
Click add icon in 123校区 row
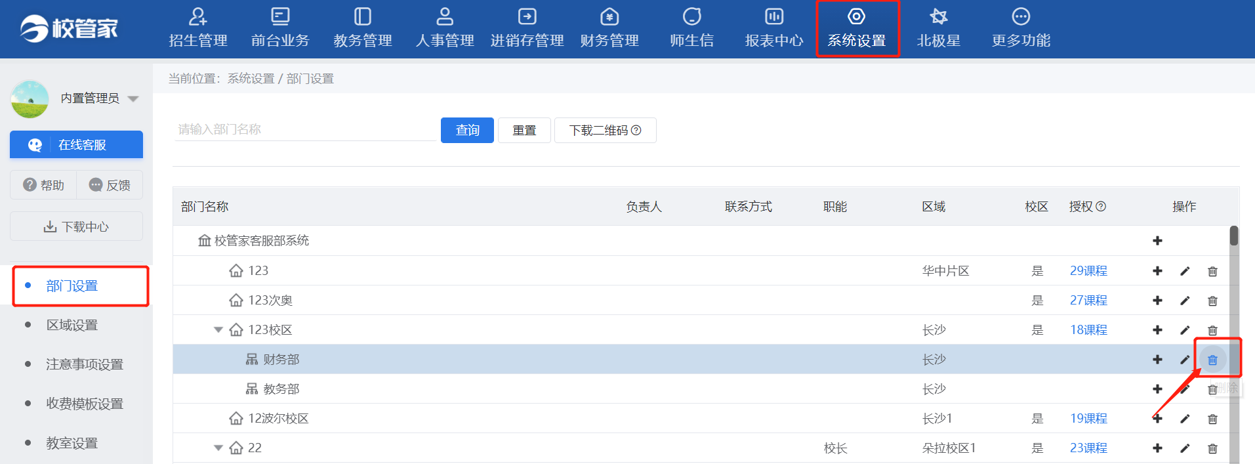coord(1157,330)
